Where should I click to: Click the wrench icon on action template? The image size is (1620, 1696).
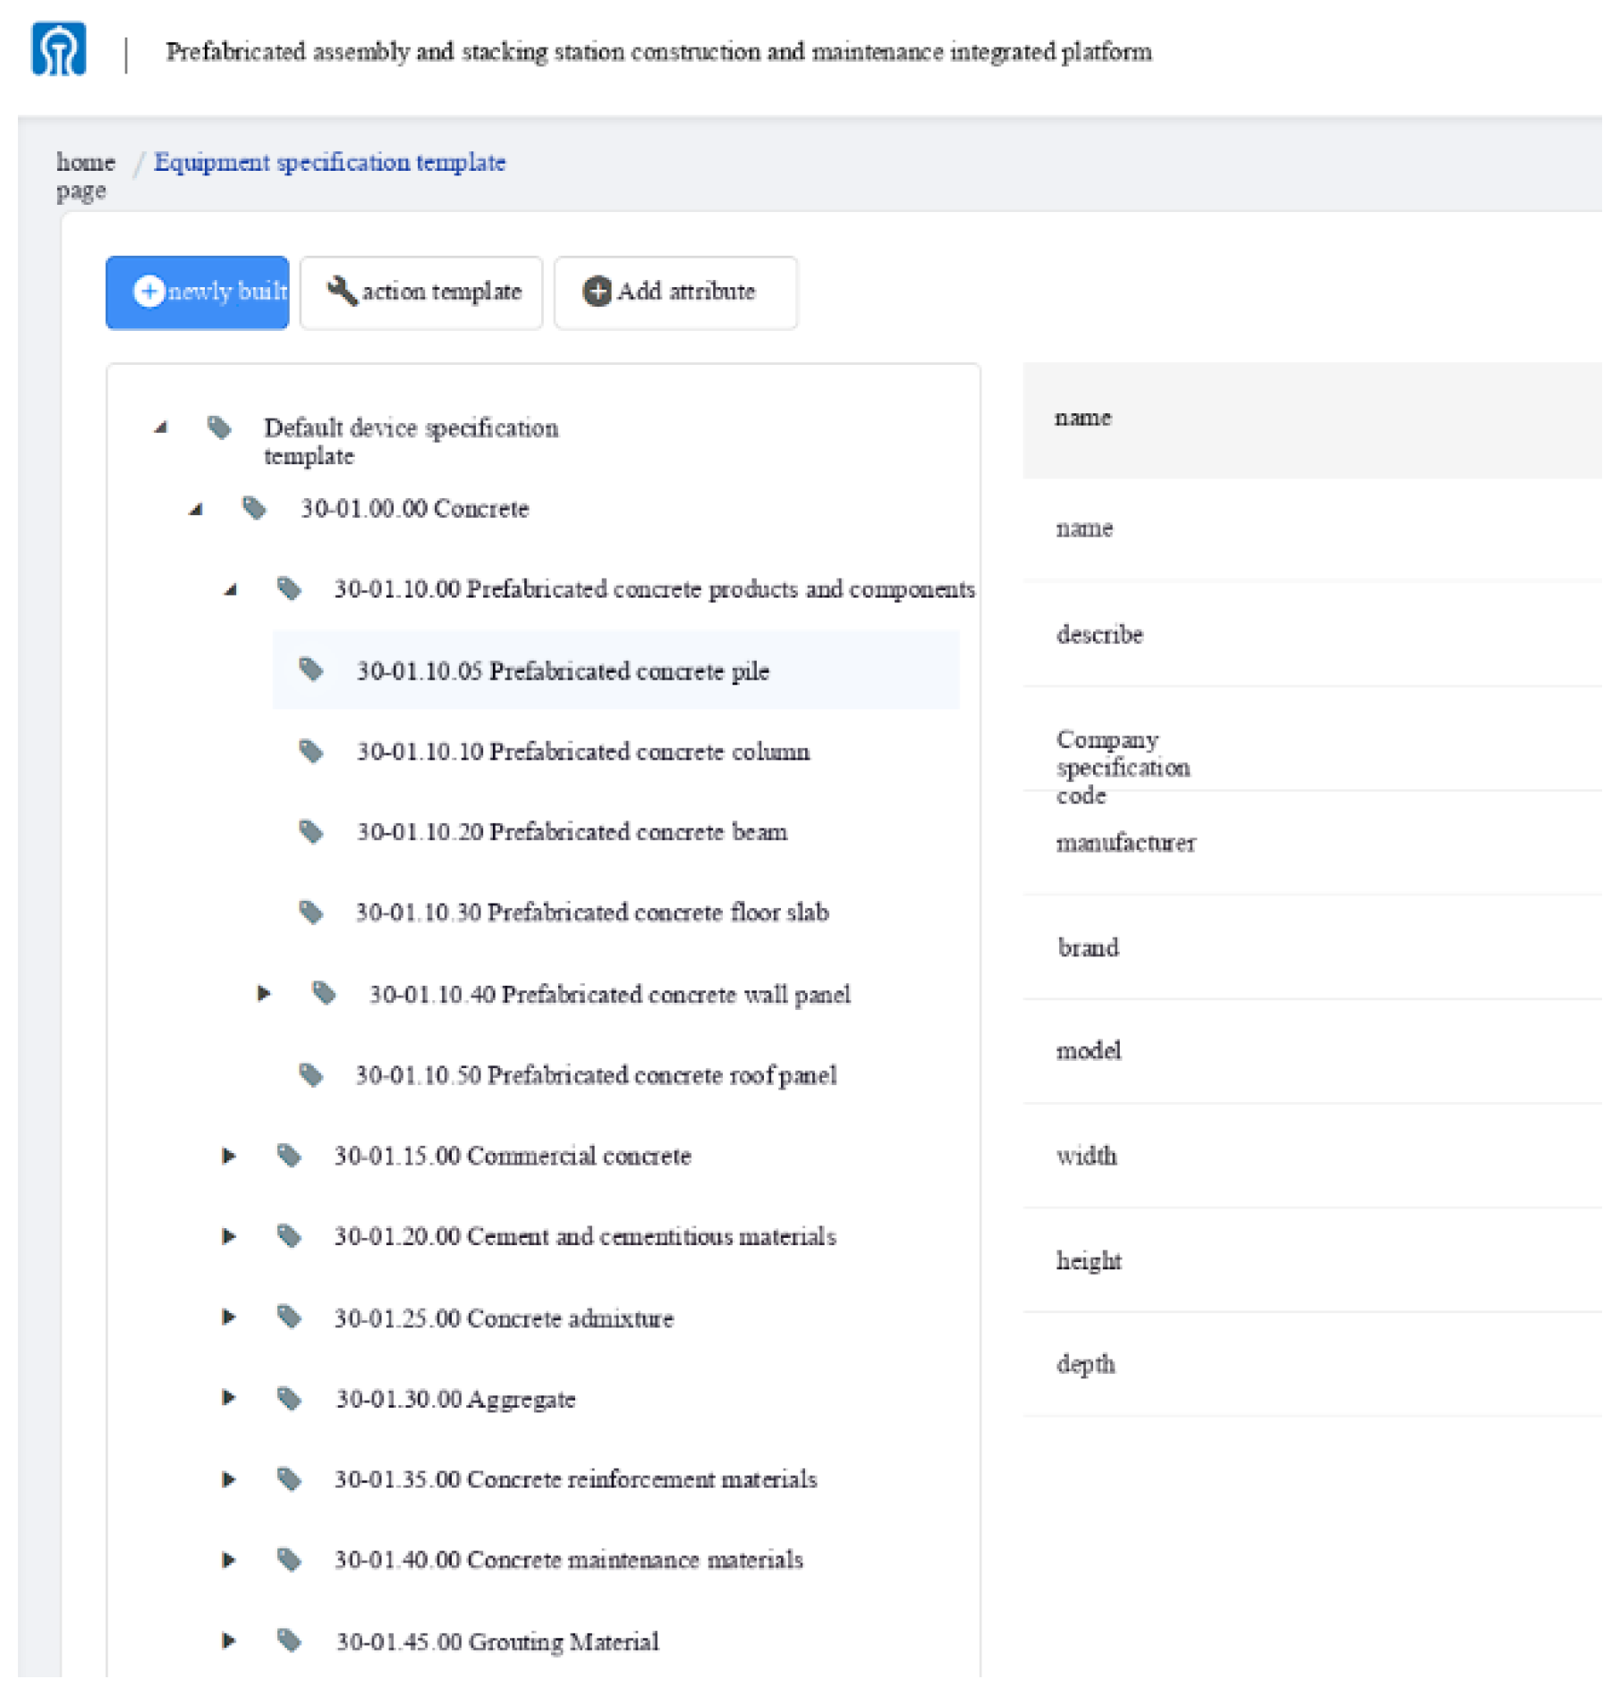point(341,291)
